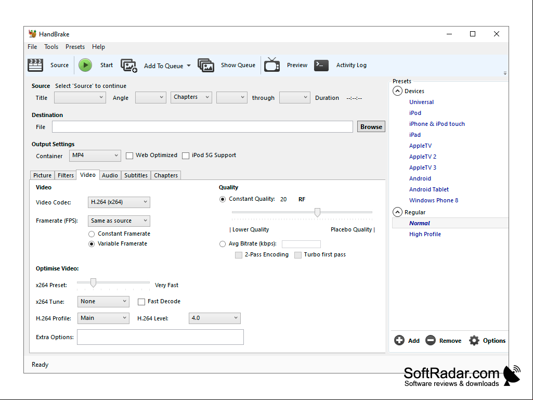The image size is (533, 400).
Task: Click the Add preset plus icon
Action: 399,340
